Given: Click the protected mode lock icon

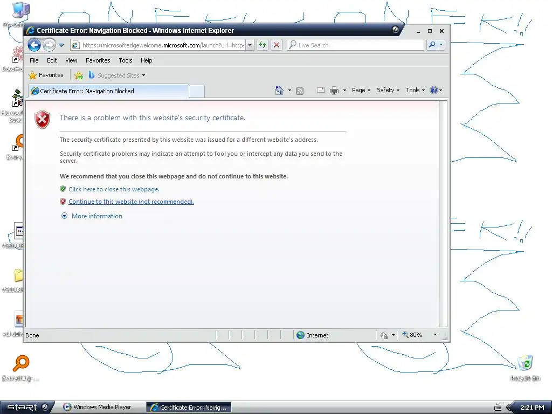Looking at the screenshot, I should pos(384,335).
